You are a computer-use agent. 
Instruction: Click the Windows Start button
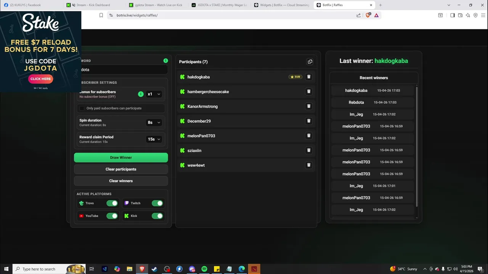[6, 269]
